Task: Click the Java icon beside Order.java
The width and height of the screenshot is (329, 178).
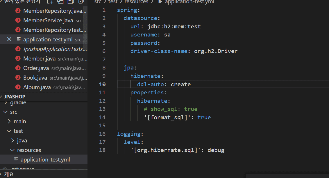Action: [x=18, y=68]
